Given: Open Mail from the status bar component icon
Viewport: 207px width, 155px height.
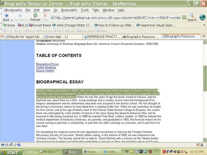Looking at the screenshot, I should [7, 145].
